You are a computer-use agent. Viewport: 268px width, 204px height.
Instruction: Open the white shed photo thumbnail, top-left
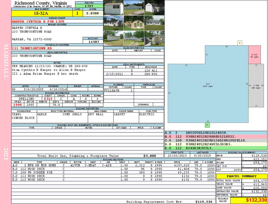pyautogui.click(x=113, y=8)
